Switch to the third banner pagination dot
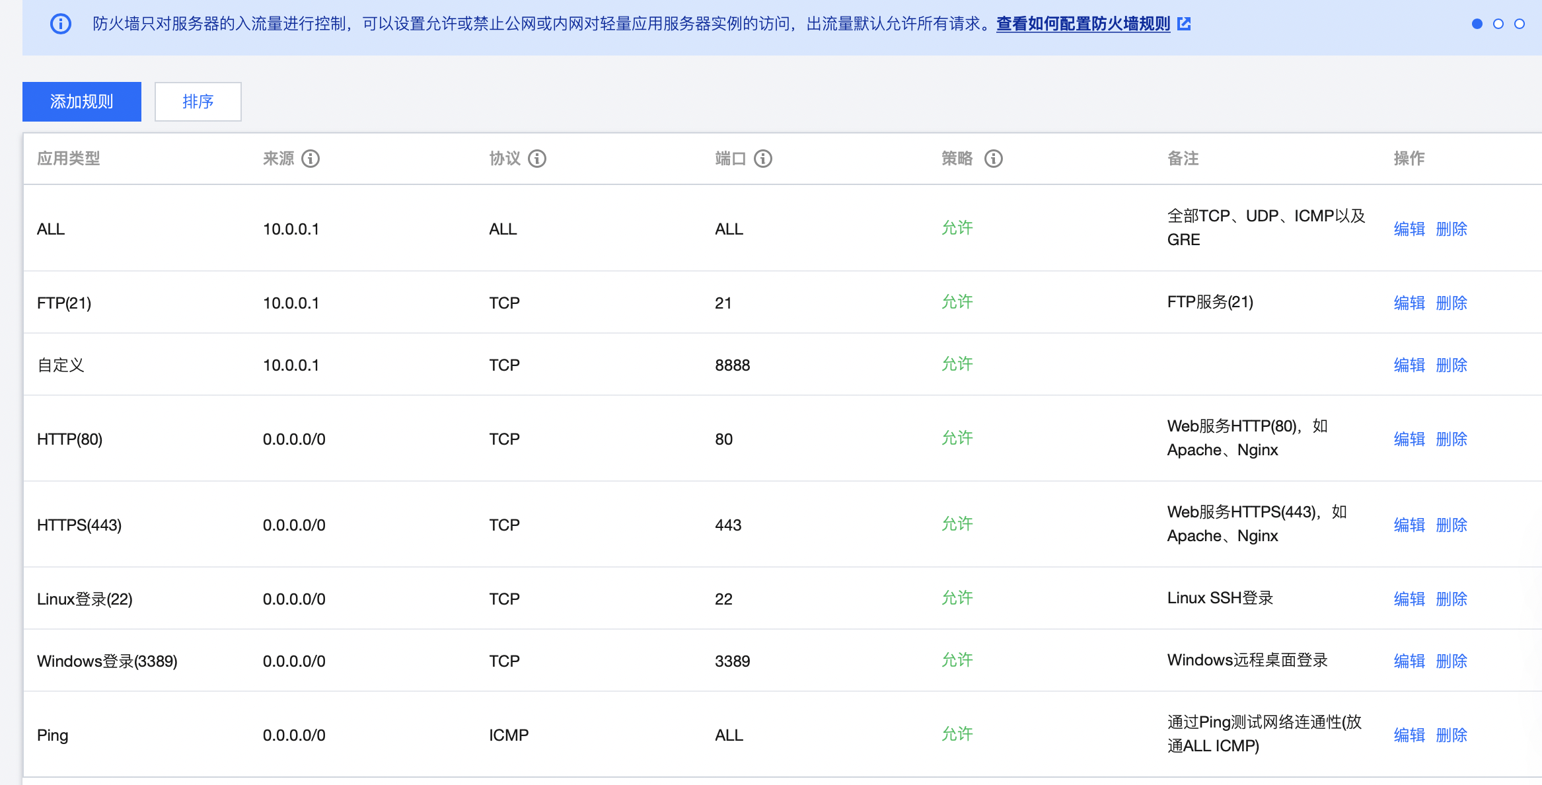1542x785 pixels. click(x=1520, y=24)
